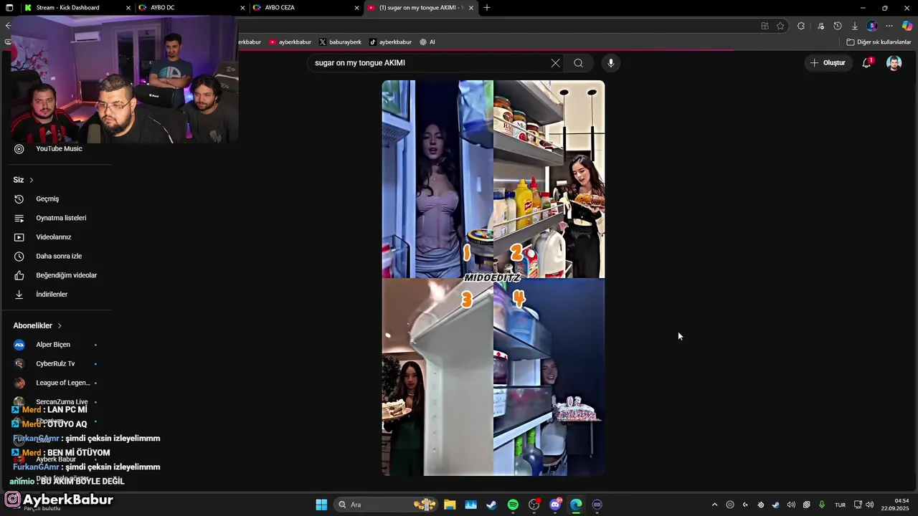Viewport: 918px width, 516px height.
Task: Switch to the 'Stream - Kick Dashboard' tab
Action: point(68,8)
